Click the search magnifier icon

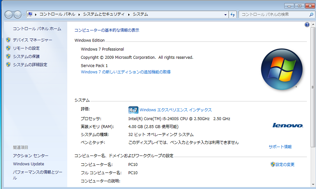310,15
